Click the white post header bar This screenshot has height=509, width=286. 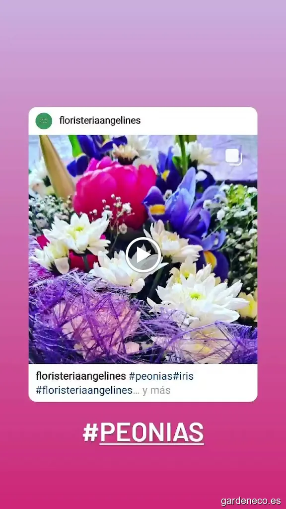143,121
